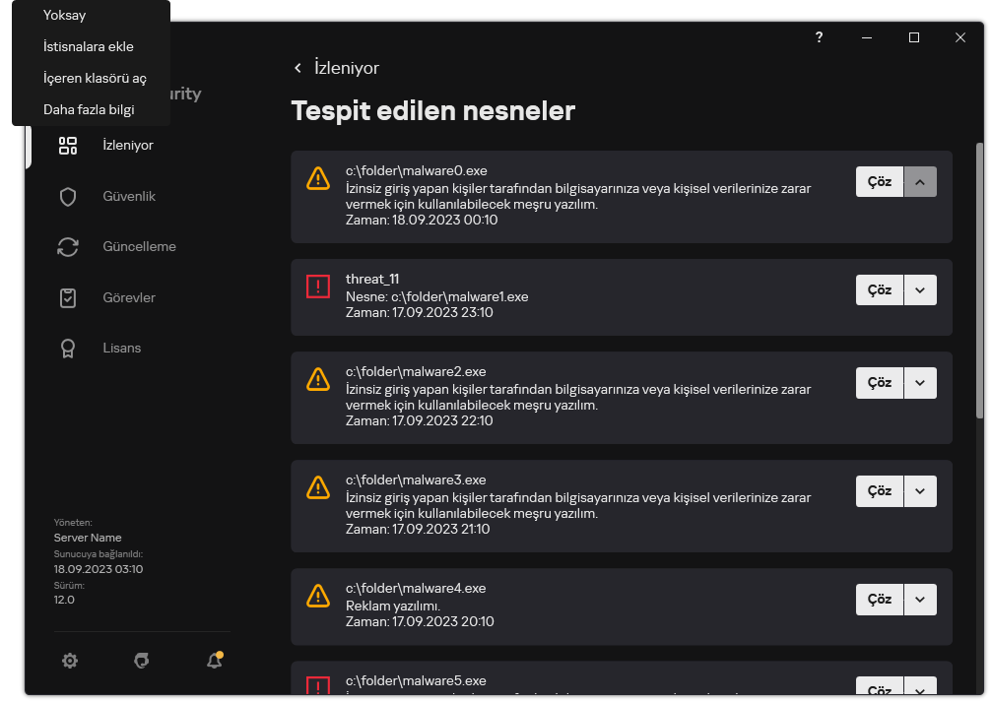Image resolution: width=992 pixels, height=703 pixels.
Task: Click the support icon beside the gear
Action: 141,661
